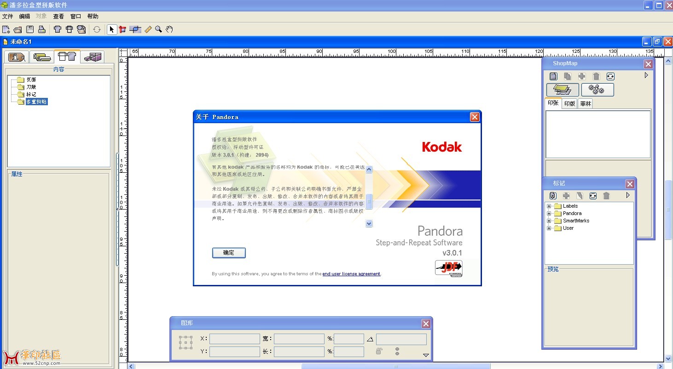Click the ShopMap new sheet icon
Viewport: 673px width, 369px height.
554,76
